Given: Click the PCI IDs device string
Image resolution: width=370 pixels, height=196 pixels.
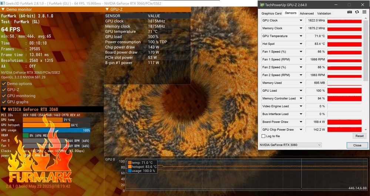Looking at the screenshot, I should (52, 115).
